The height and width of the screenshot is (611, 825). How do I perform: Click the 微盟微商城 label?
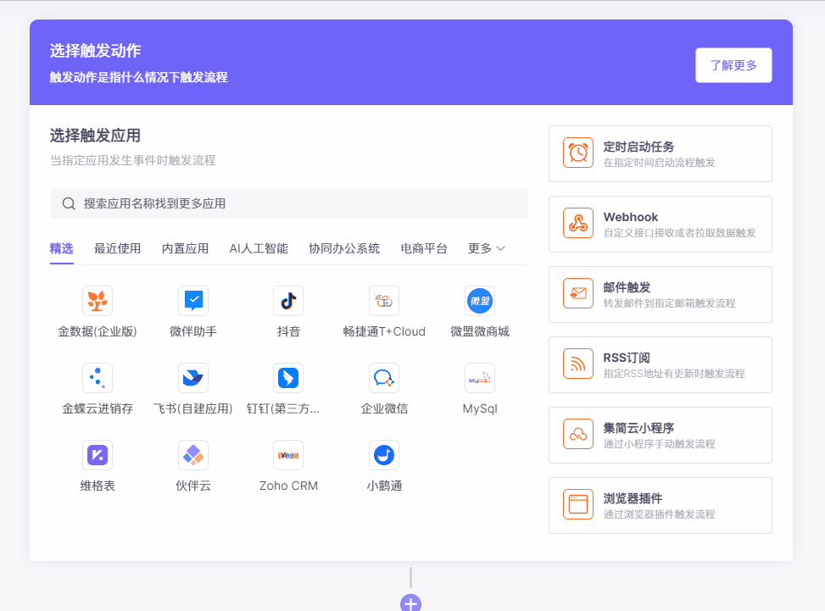(480, 332)
